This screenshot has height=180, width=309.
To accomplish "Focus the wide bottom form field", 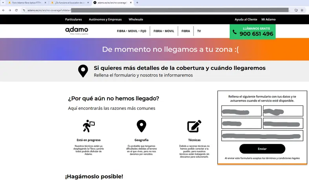I will tap(262, 136).
